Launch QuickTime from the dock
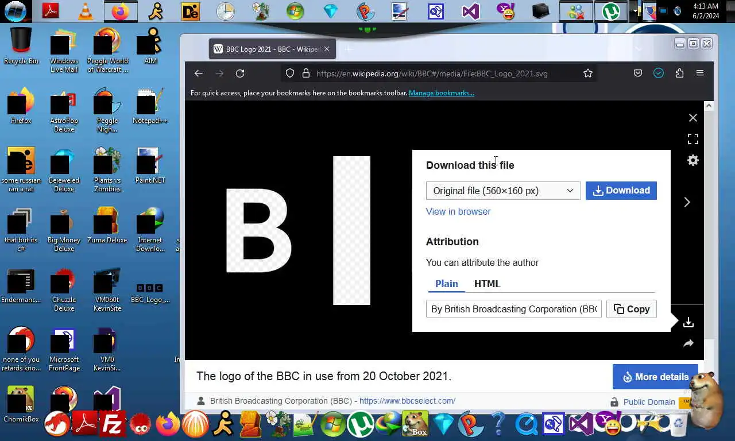 tap(526, 425)
